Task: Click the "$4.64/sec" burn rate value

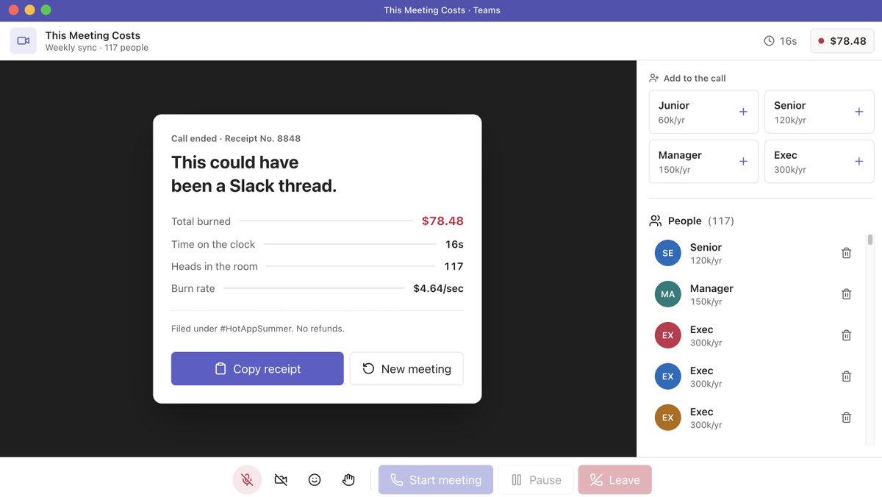Action: (438, 288)
